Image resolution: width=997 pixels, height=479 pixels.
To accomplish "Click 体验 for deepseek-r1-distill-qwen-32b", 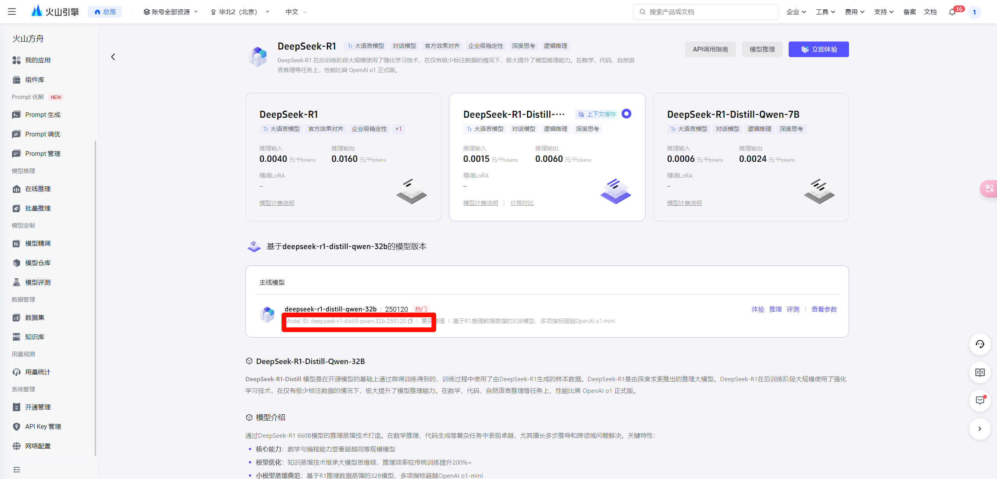I will (758, 309).
